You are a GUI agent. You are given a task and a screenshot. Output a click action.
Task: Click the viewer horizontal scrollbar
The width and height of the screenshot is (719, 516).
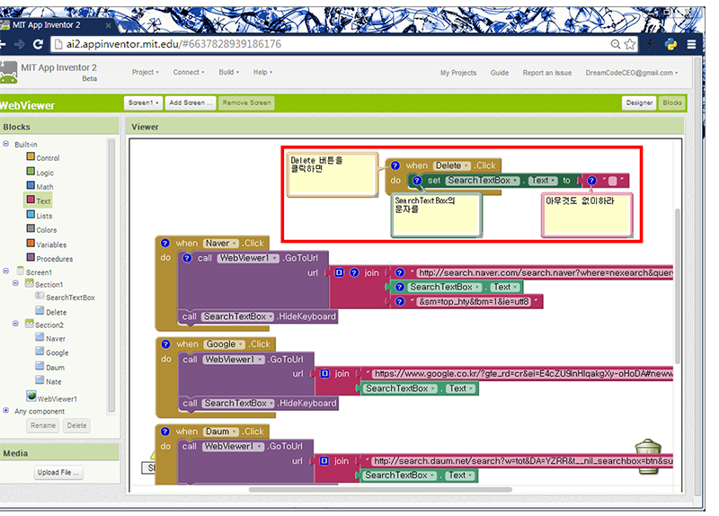(x=380, y=489)
